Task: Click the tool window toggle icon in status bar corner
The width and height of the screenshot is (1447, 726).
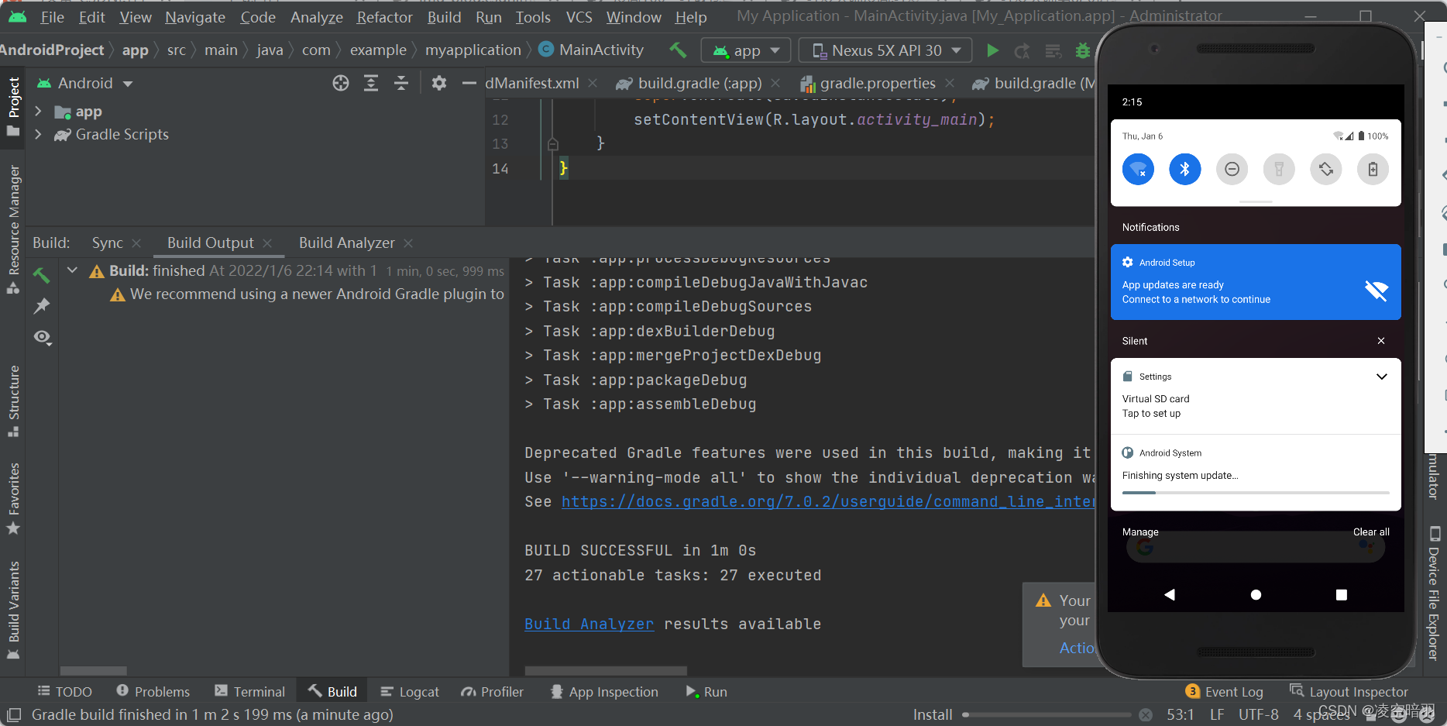Action: [x=14, y=714]
